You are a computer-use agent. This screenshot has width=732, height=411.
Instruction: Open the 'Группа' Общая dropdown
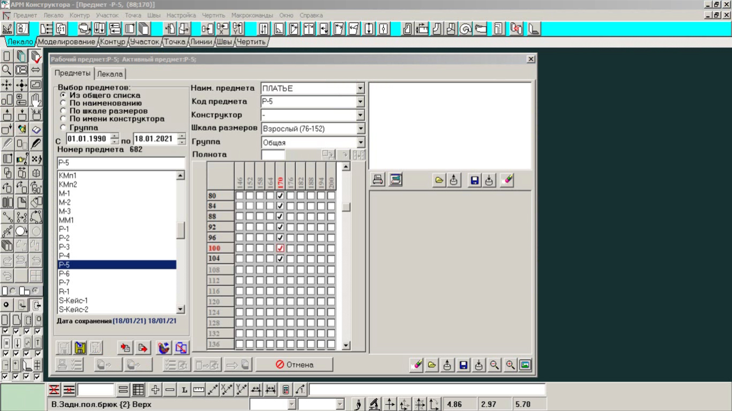coord(360,142)
